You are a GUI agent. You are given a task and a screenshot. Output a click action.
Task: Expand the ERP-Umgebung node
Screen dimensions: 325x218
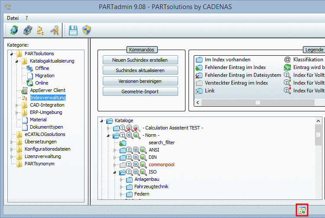pyautogui.click(x=17, y=113)
